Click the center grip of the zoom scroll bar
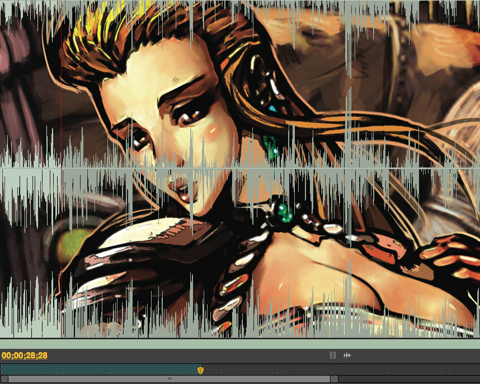 pos(170,379)
